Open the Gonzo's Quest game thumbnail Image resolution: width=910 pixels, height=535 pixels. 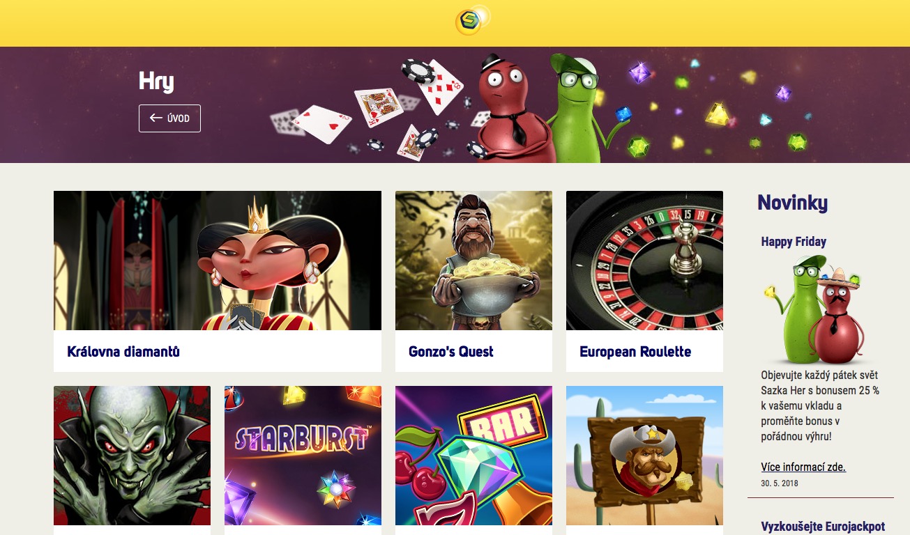coord(473,261)
